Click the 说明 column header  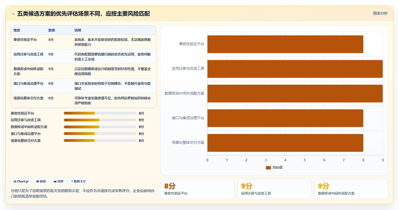(x=78, y=30)
